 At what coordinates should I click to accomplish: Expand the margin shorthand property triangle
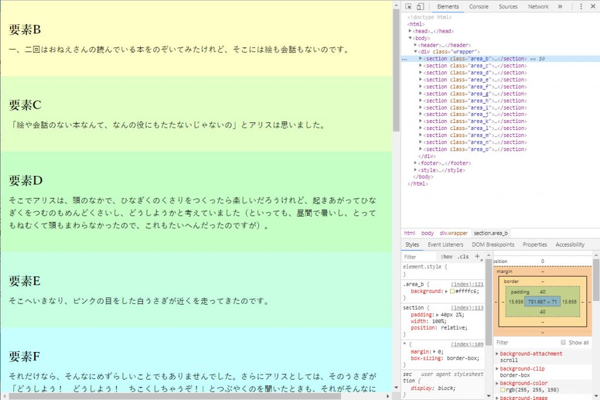tap(435, 351)
